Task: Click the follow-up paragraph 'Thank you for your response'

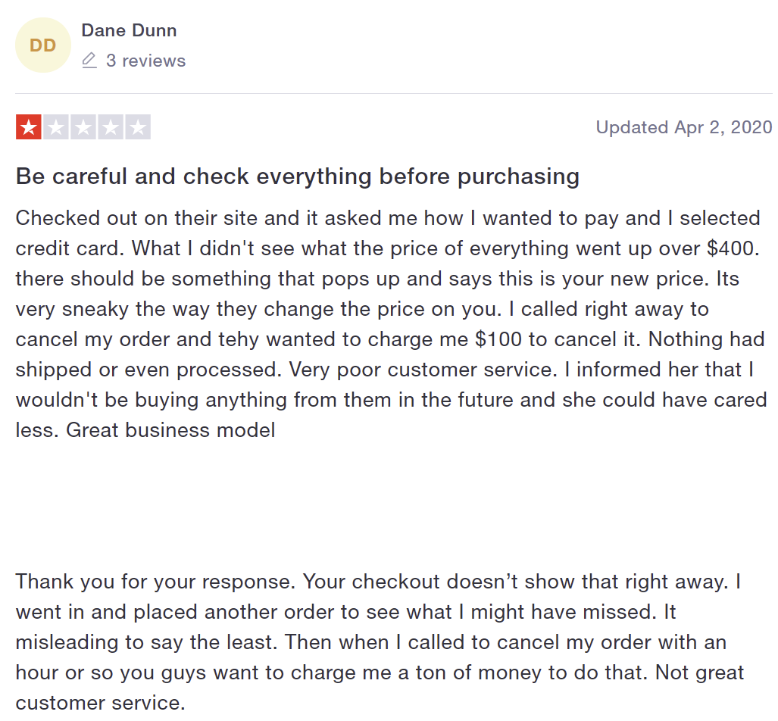Action: [380, 642]
